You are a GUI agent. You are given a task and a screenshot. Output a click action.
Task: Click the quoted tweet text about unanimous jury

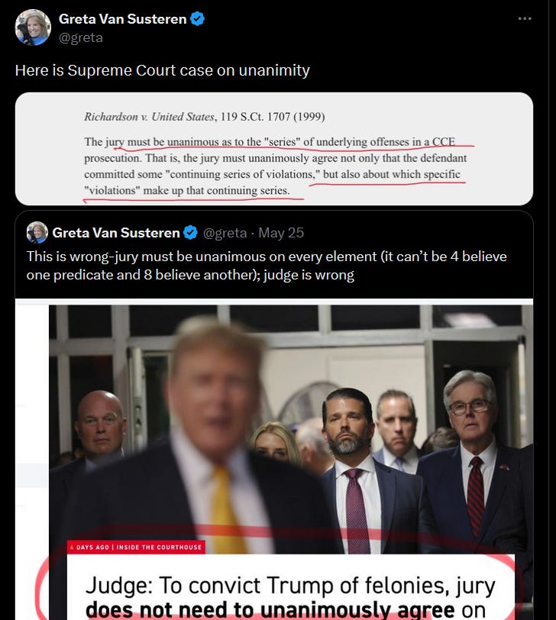[267, 265]
